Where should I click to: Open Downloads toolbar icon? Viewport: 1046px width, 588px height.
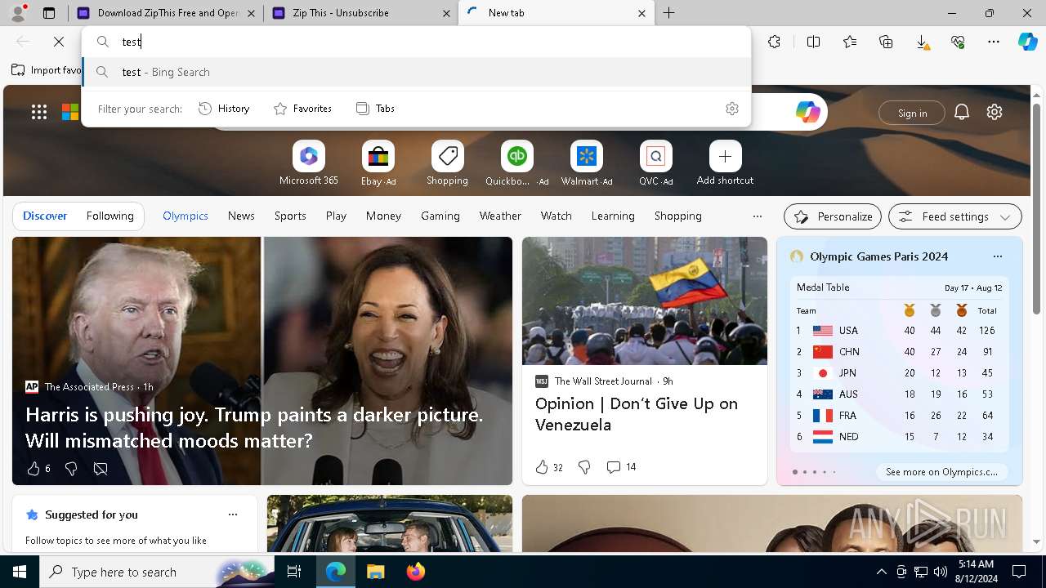[922, 42]
